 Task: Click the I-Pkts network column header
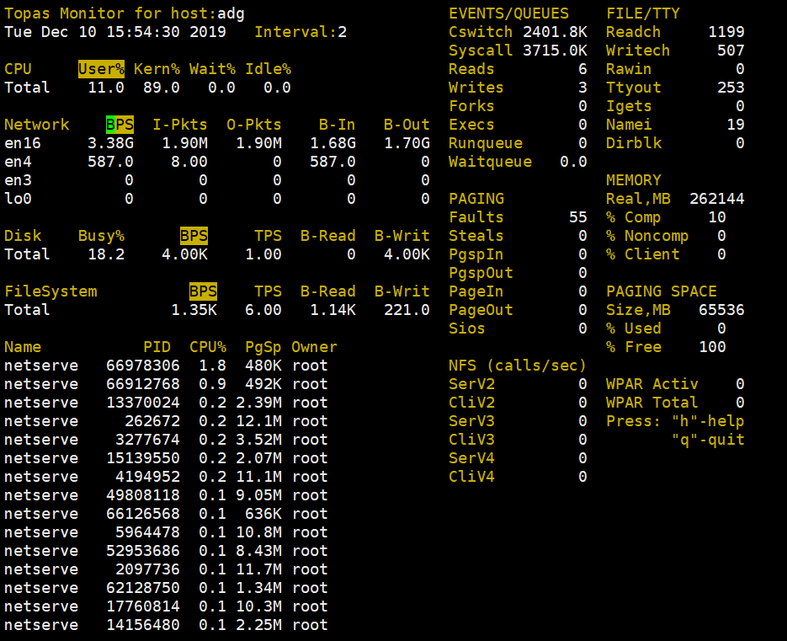(x=180, y=125)
